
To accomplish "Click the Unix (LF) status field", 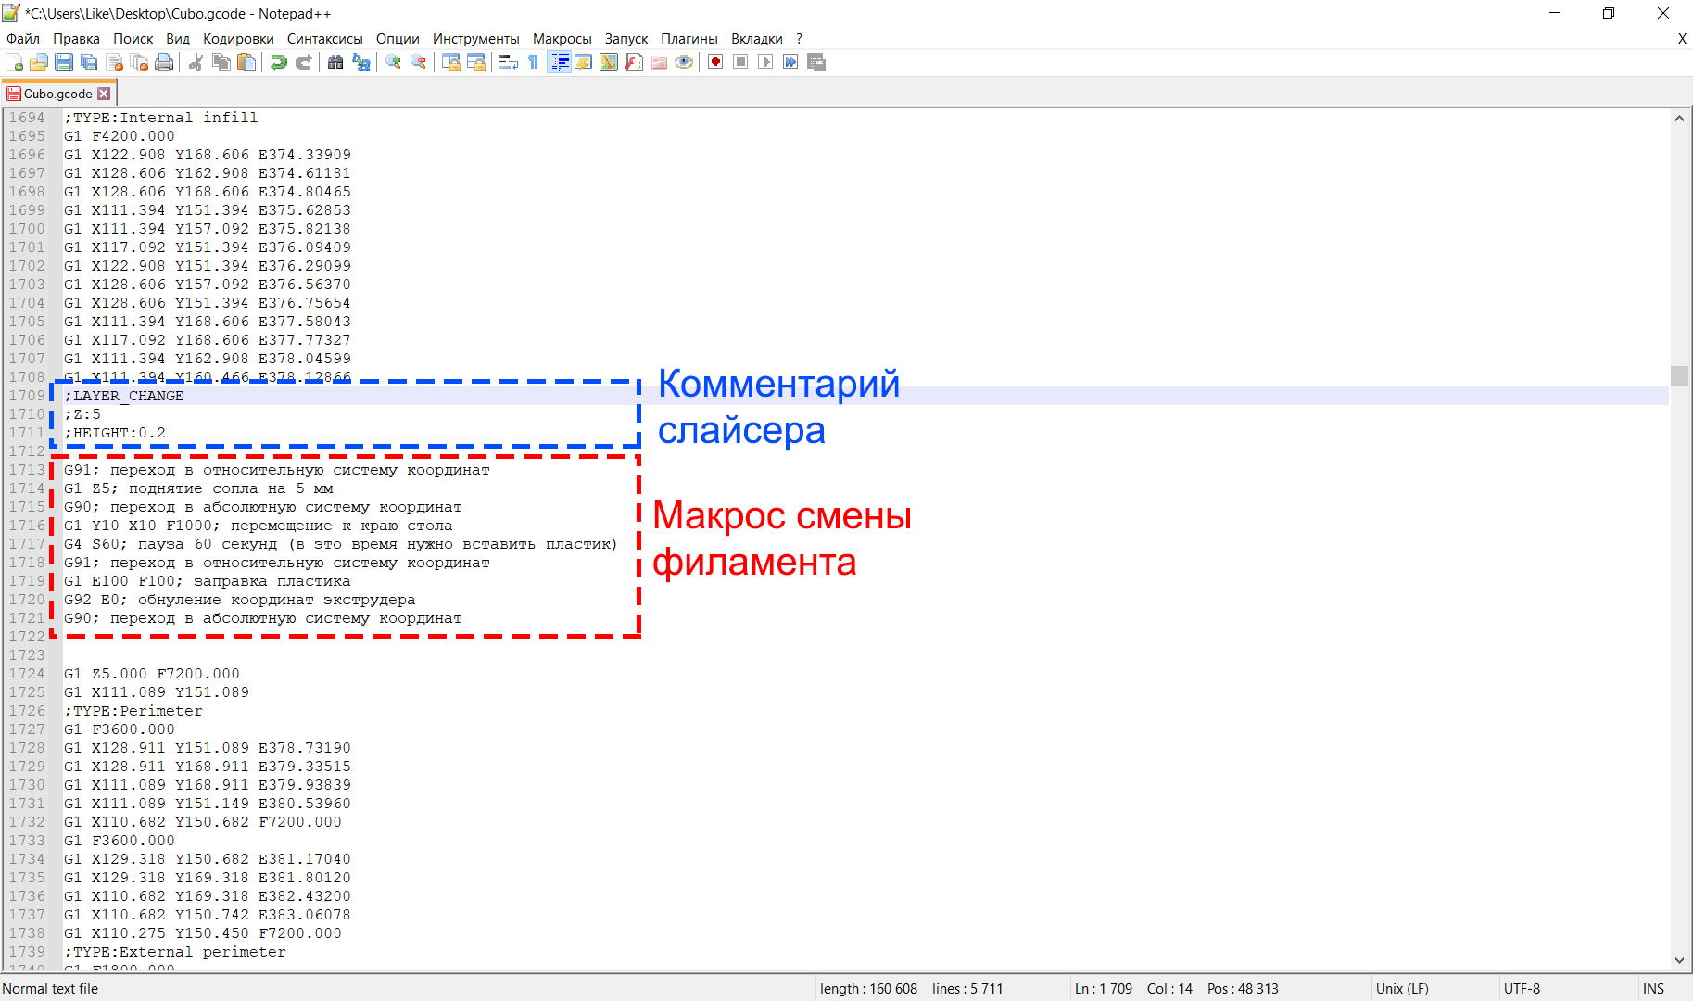I will [1402, 989].
